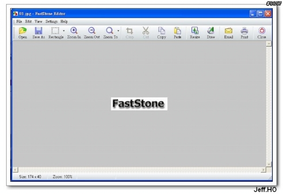The height and width of the screenshot is (194, 283).
Task: Select the Rectangle selection tool
Action: (x=56, y=33)
